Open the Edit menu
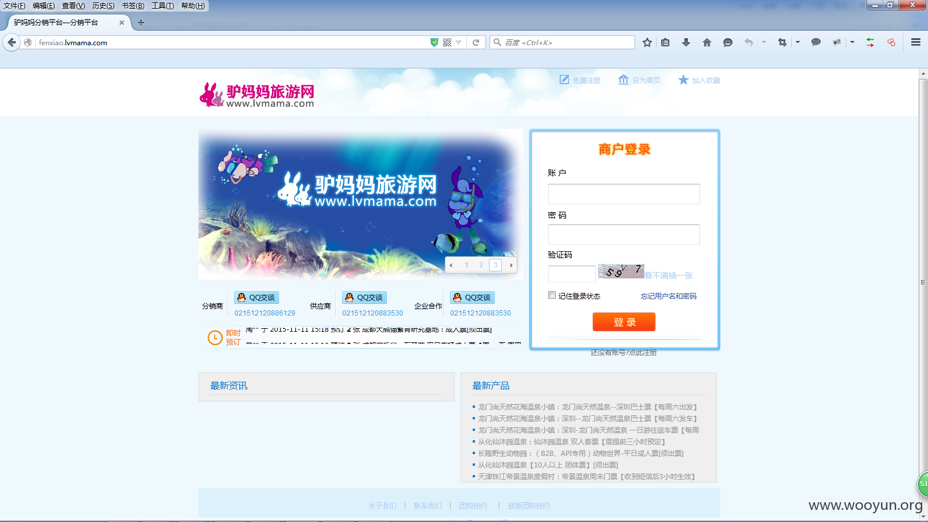Viewport: 928px width, 522px height. pos(43,6)
